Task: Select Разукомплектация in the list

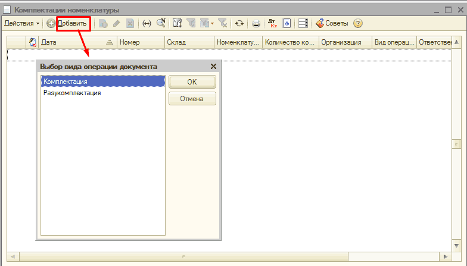Action: (102, 93)
